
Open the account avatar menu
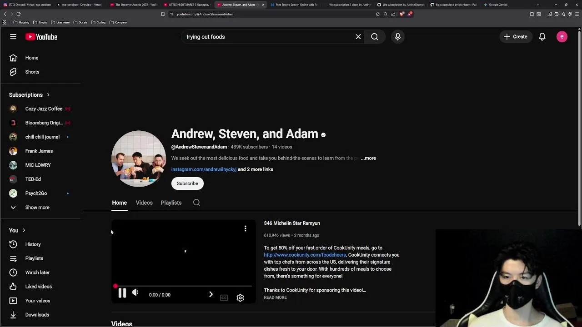562,37
